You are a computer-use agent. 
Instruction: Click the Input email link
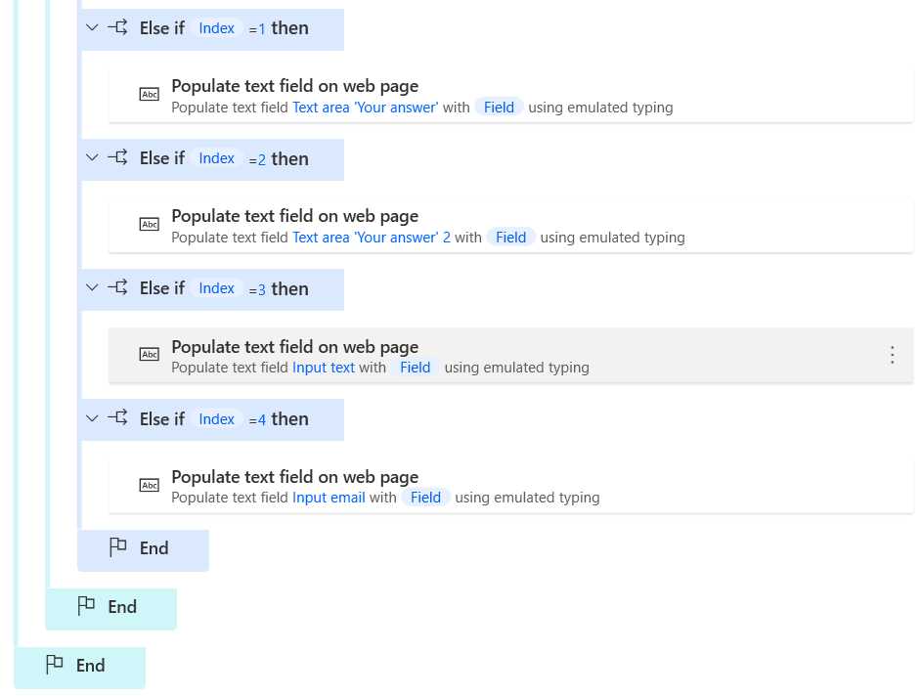point(329,498)
